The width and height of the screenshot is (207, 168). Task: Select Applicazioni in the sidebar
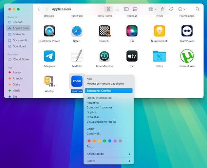[x=18, y=28]
